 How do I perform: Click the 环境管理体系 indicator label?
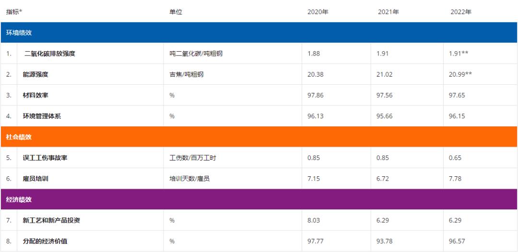(x=42, y=116)
